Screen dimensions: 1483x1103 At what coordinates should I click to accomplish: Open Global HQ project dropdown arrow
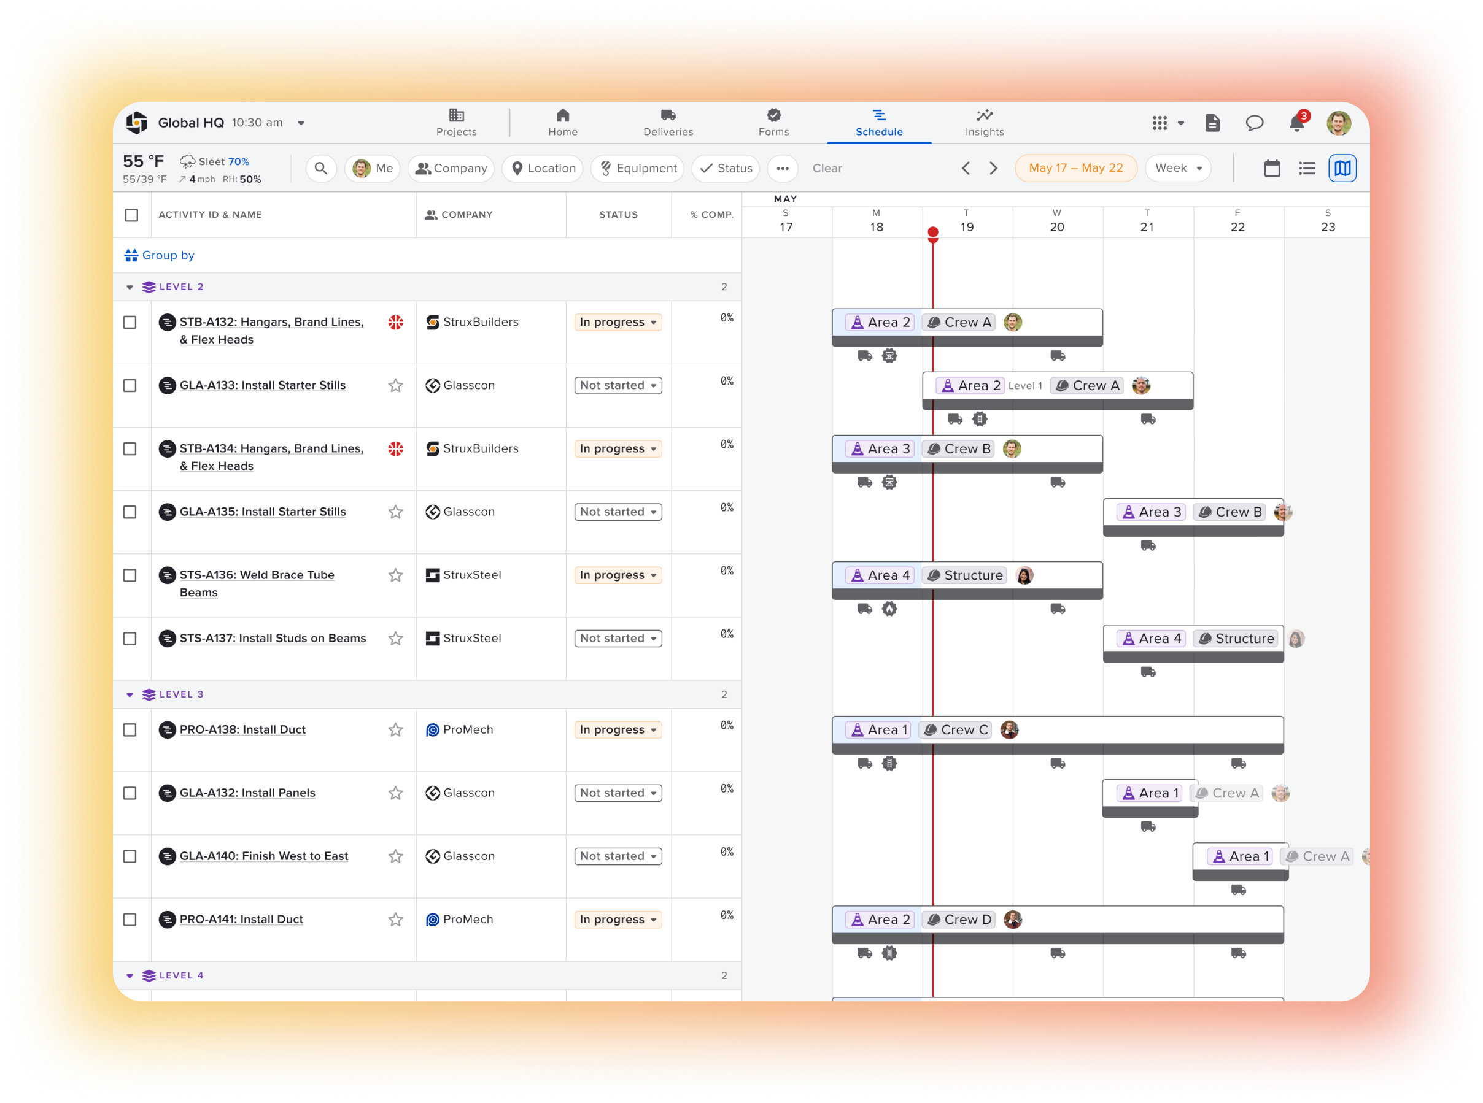click(x=301, y=123)
